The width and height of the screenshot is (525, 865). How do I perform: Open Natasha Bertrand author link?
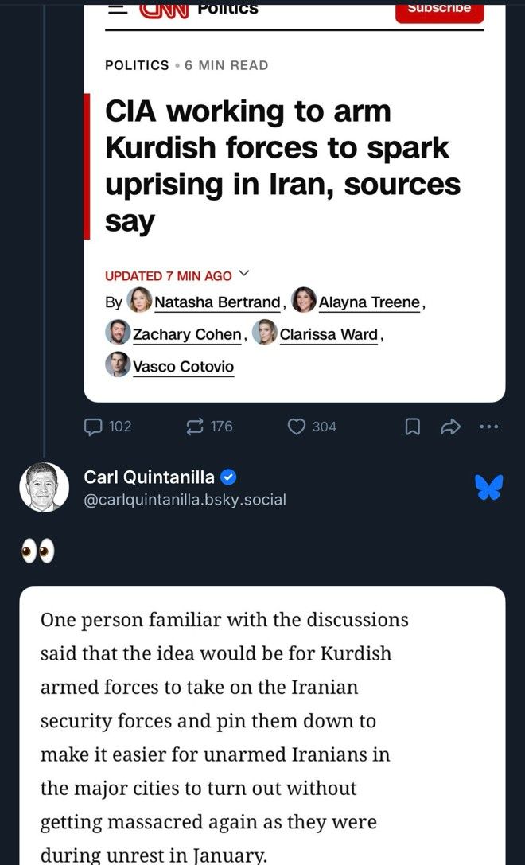pos(217,302)
